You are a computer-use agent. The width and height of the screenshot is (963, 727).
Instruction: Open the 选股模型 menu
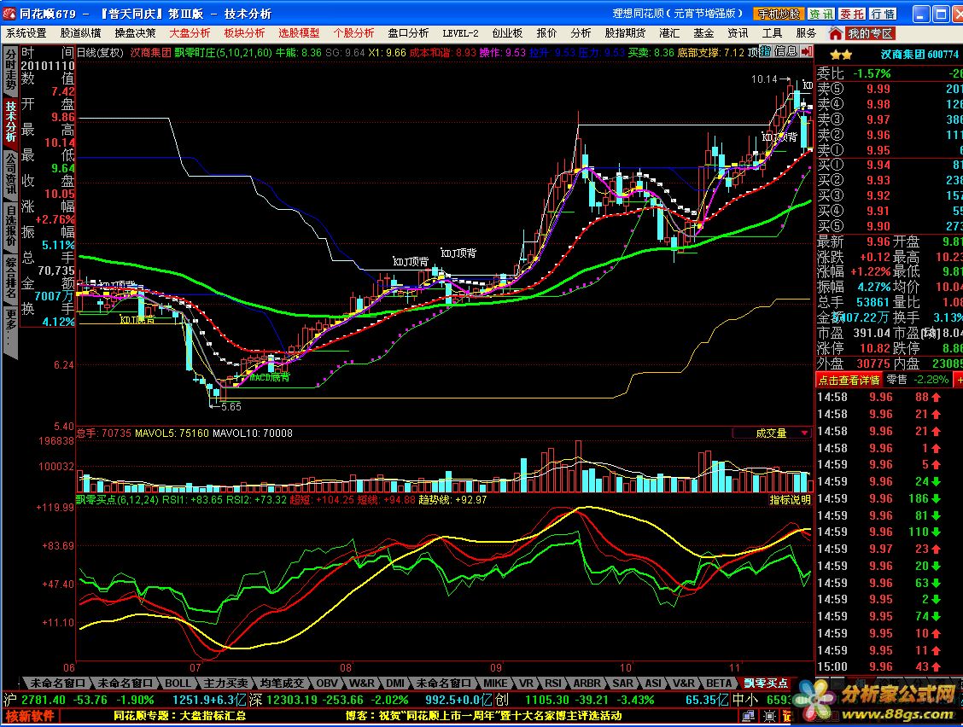point(299,33)
